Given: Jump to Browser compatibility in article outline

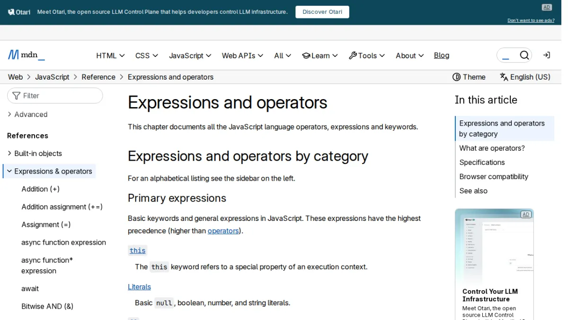Looking at the screenshot, I should 494,176.
